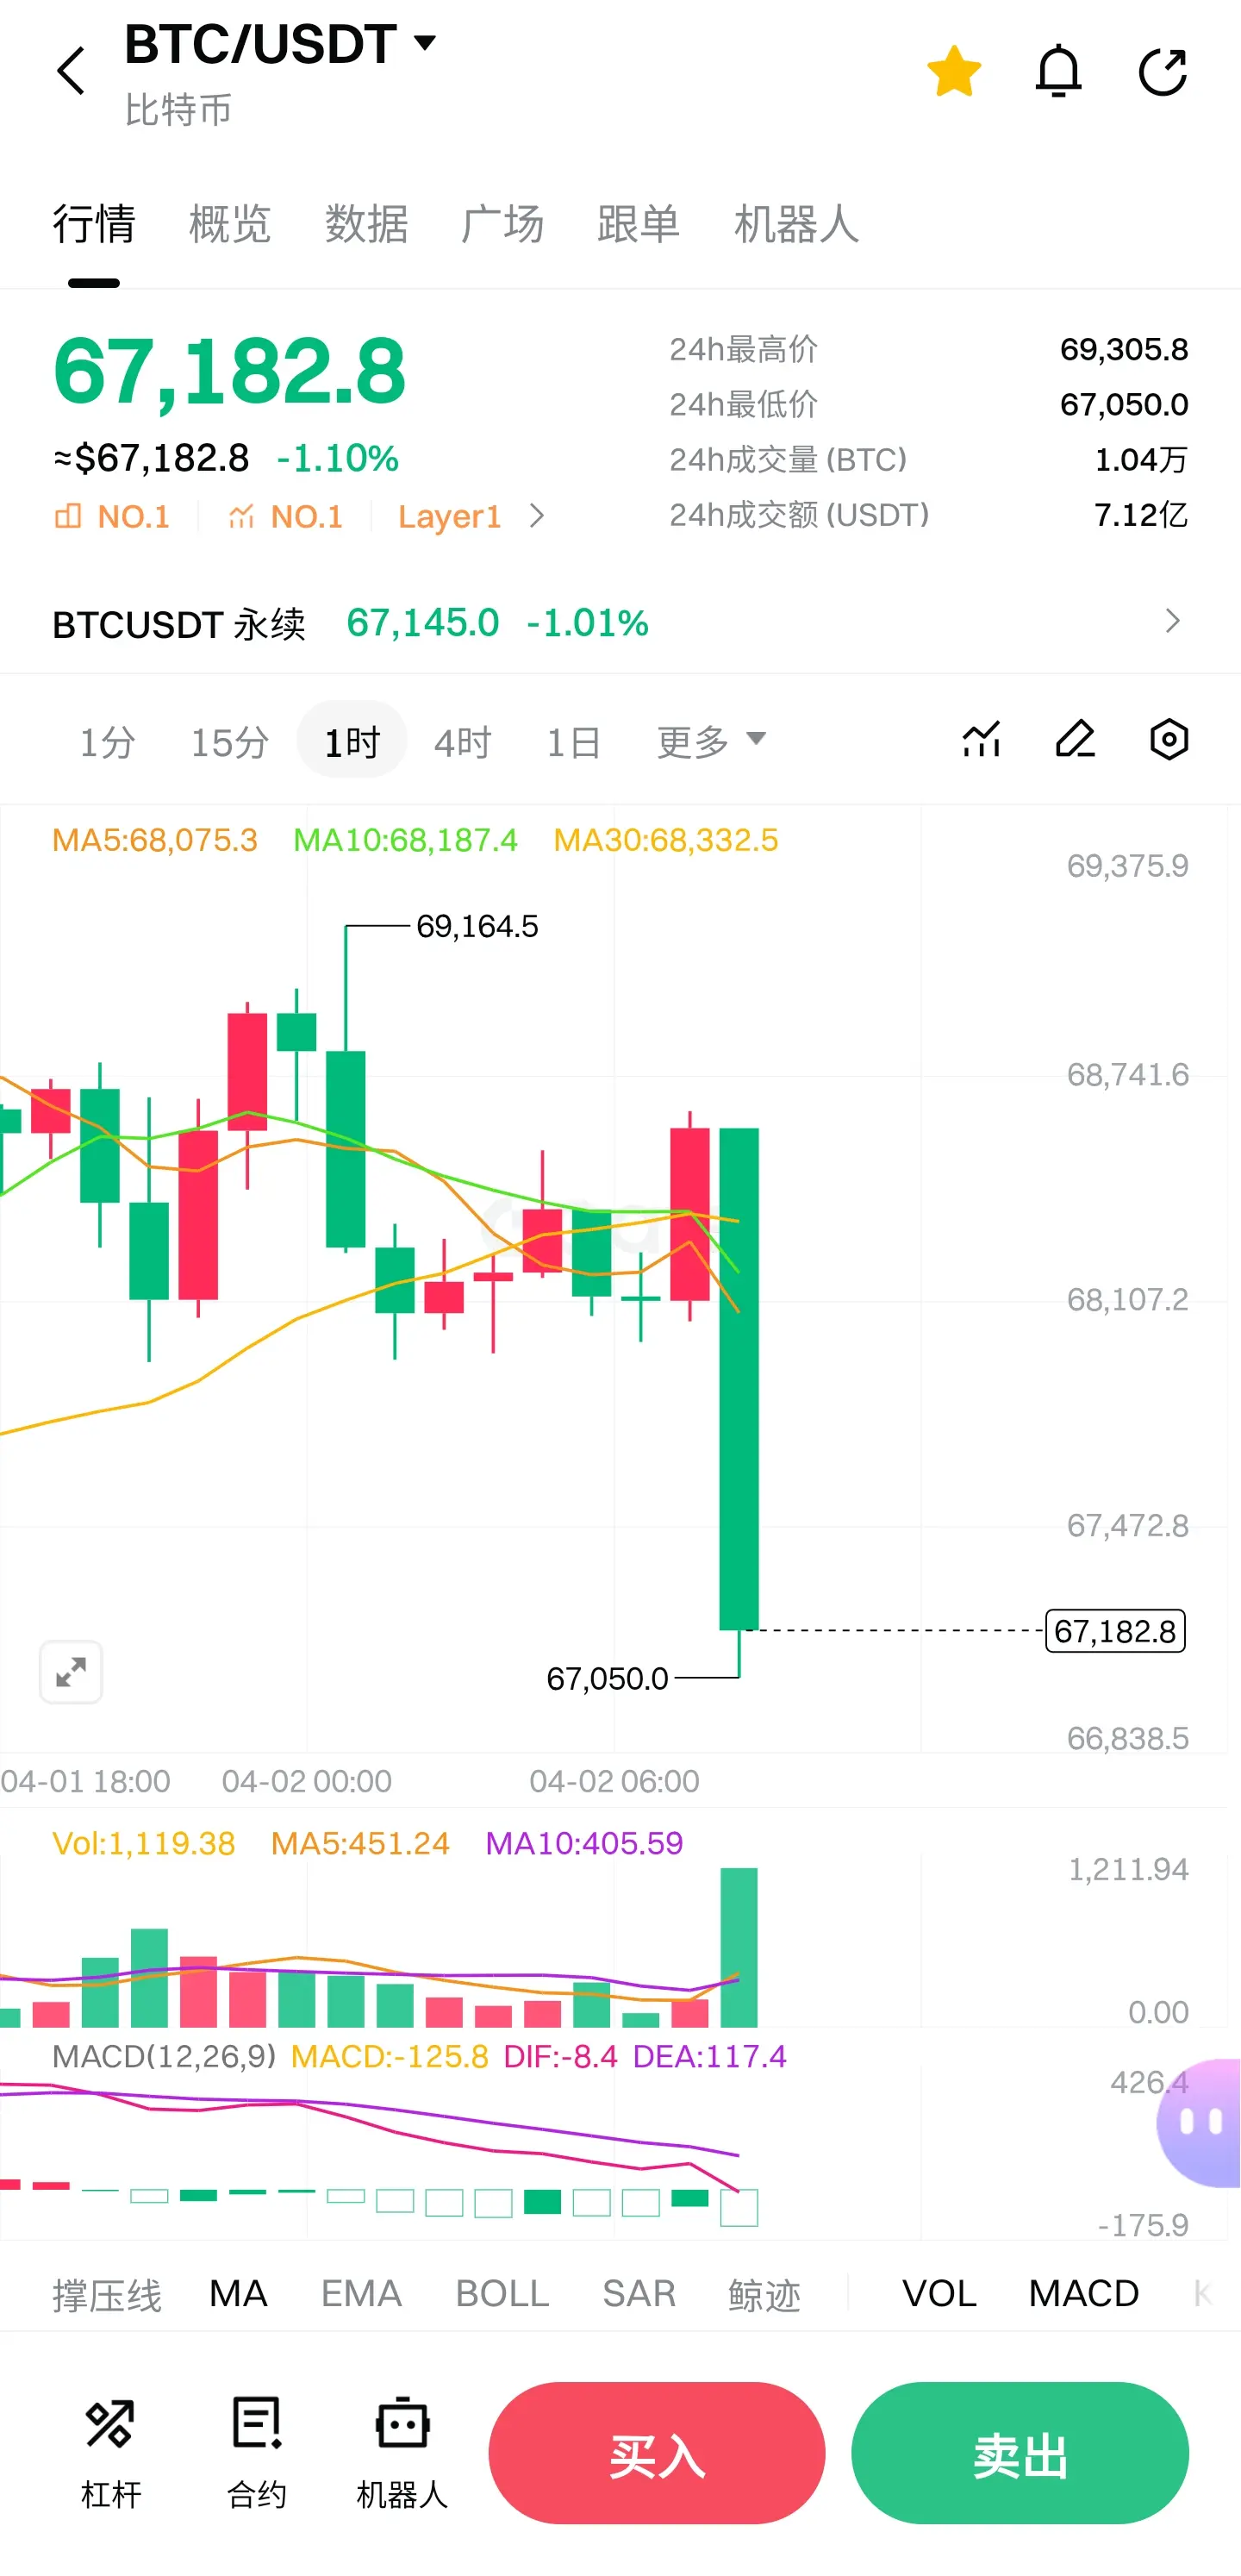Click the Vol:1,119.38 volume label

[144, 1843]
